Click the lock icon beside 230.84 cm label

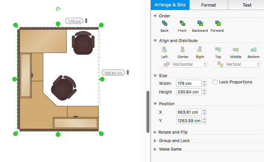pyautogui.click(x=128, y=72)
